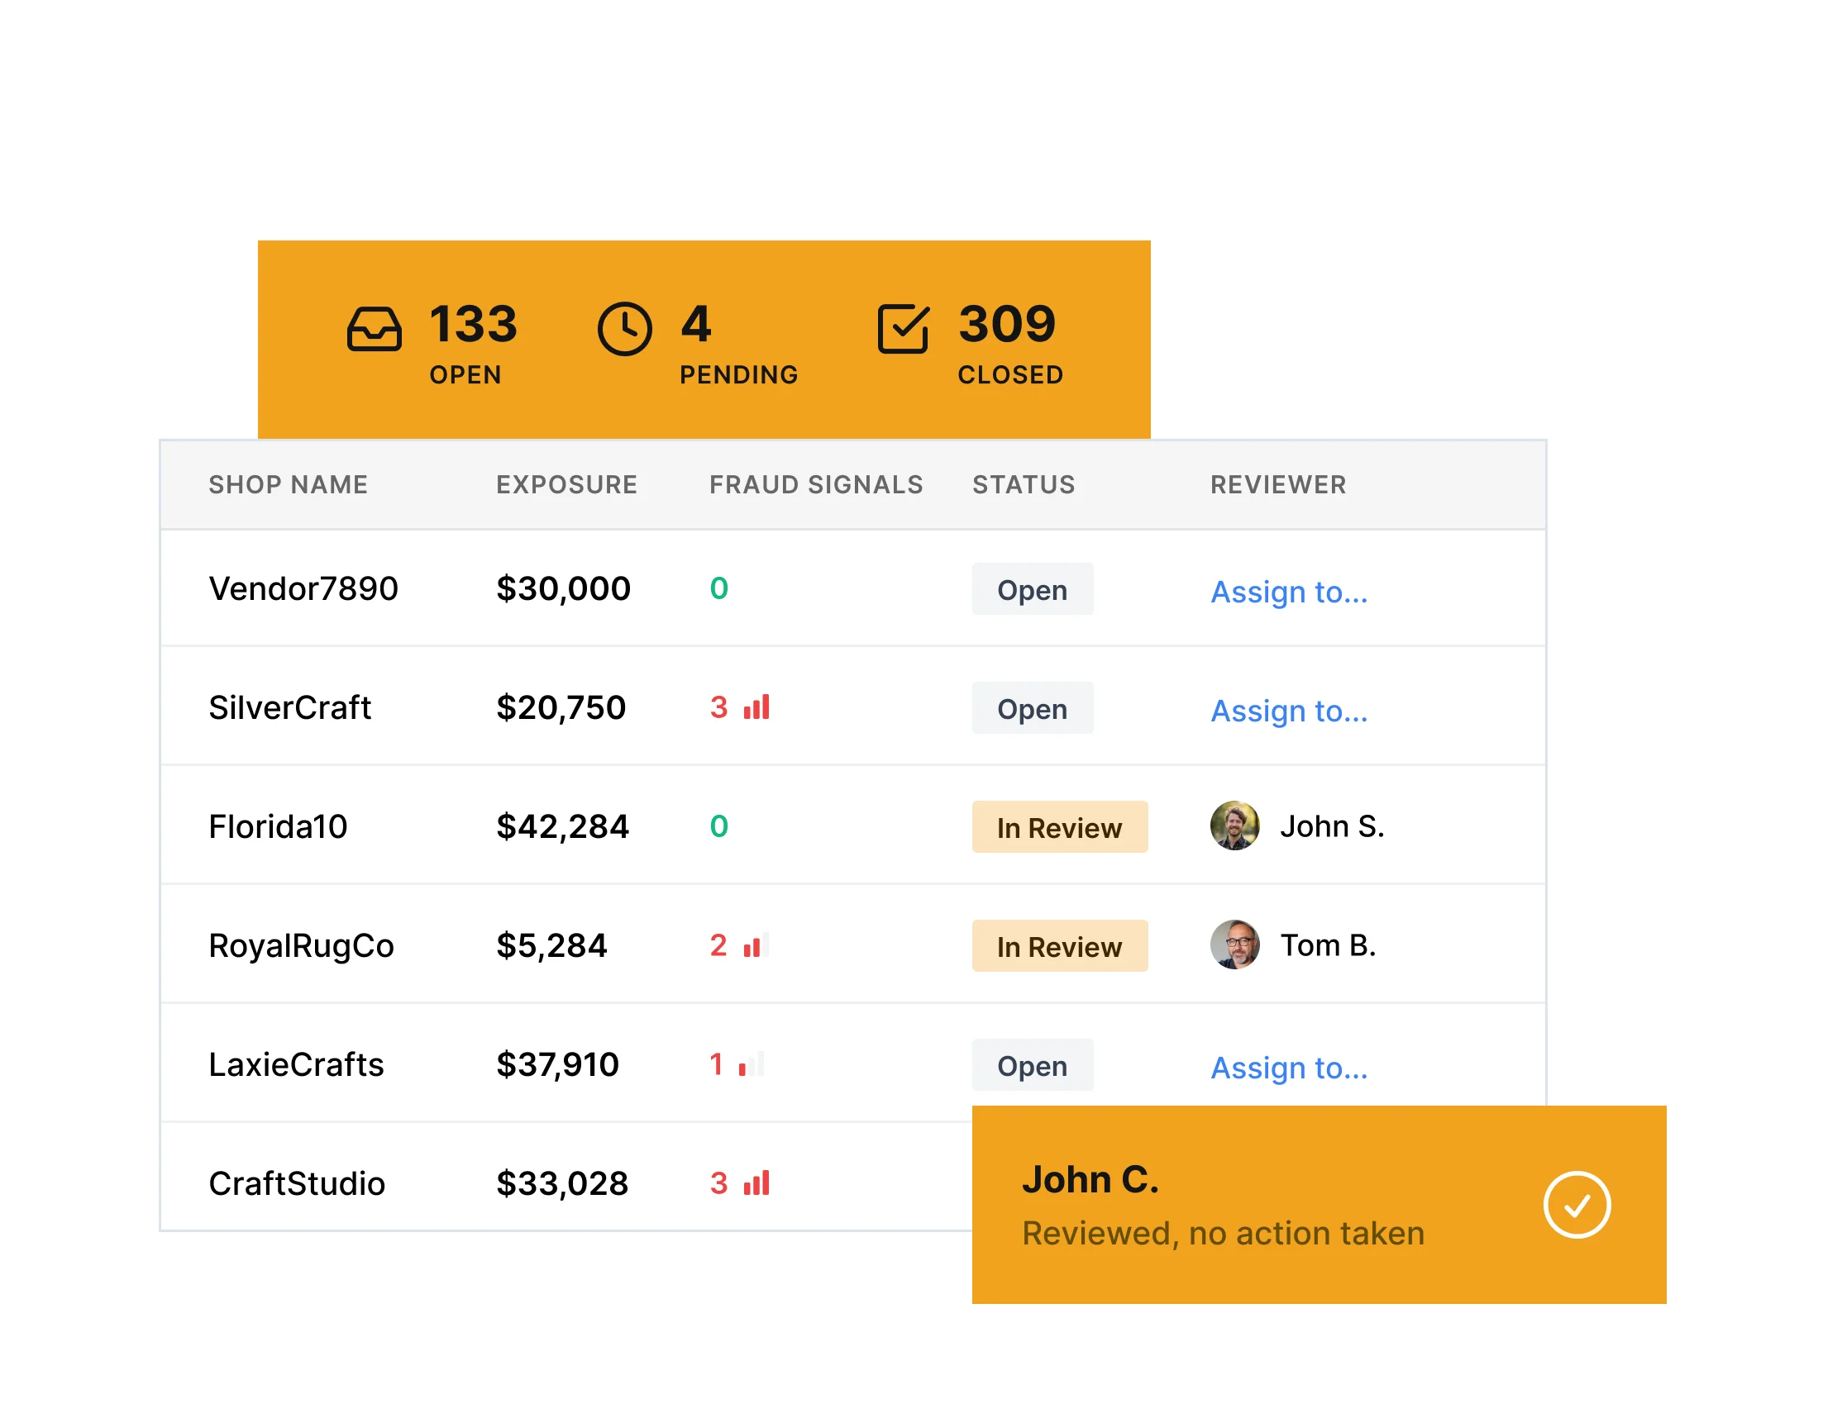
Task: Click CraftStudio's fraud signals chart icon
Action: point(756,1182)
